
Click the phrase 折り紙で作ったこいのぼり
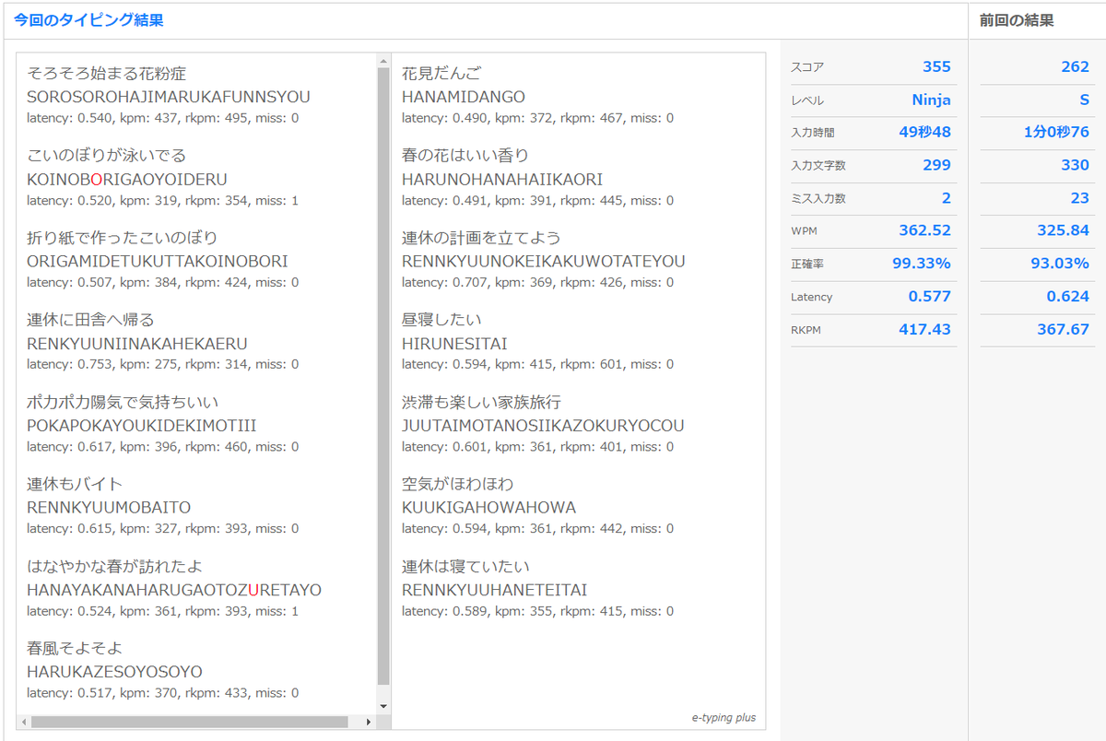(x=123, y=237)
